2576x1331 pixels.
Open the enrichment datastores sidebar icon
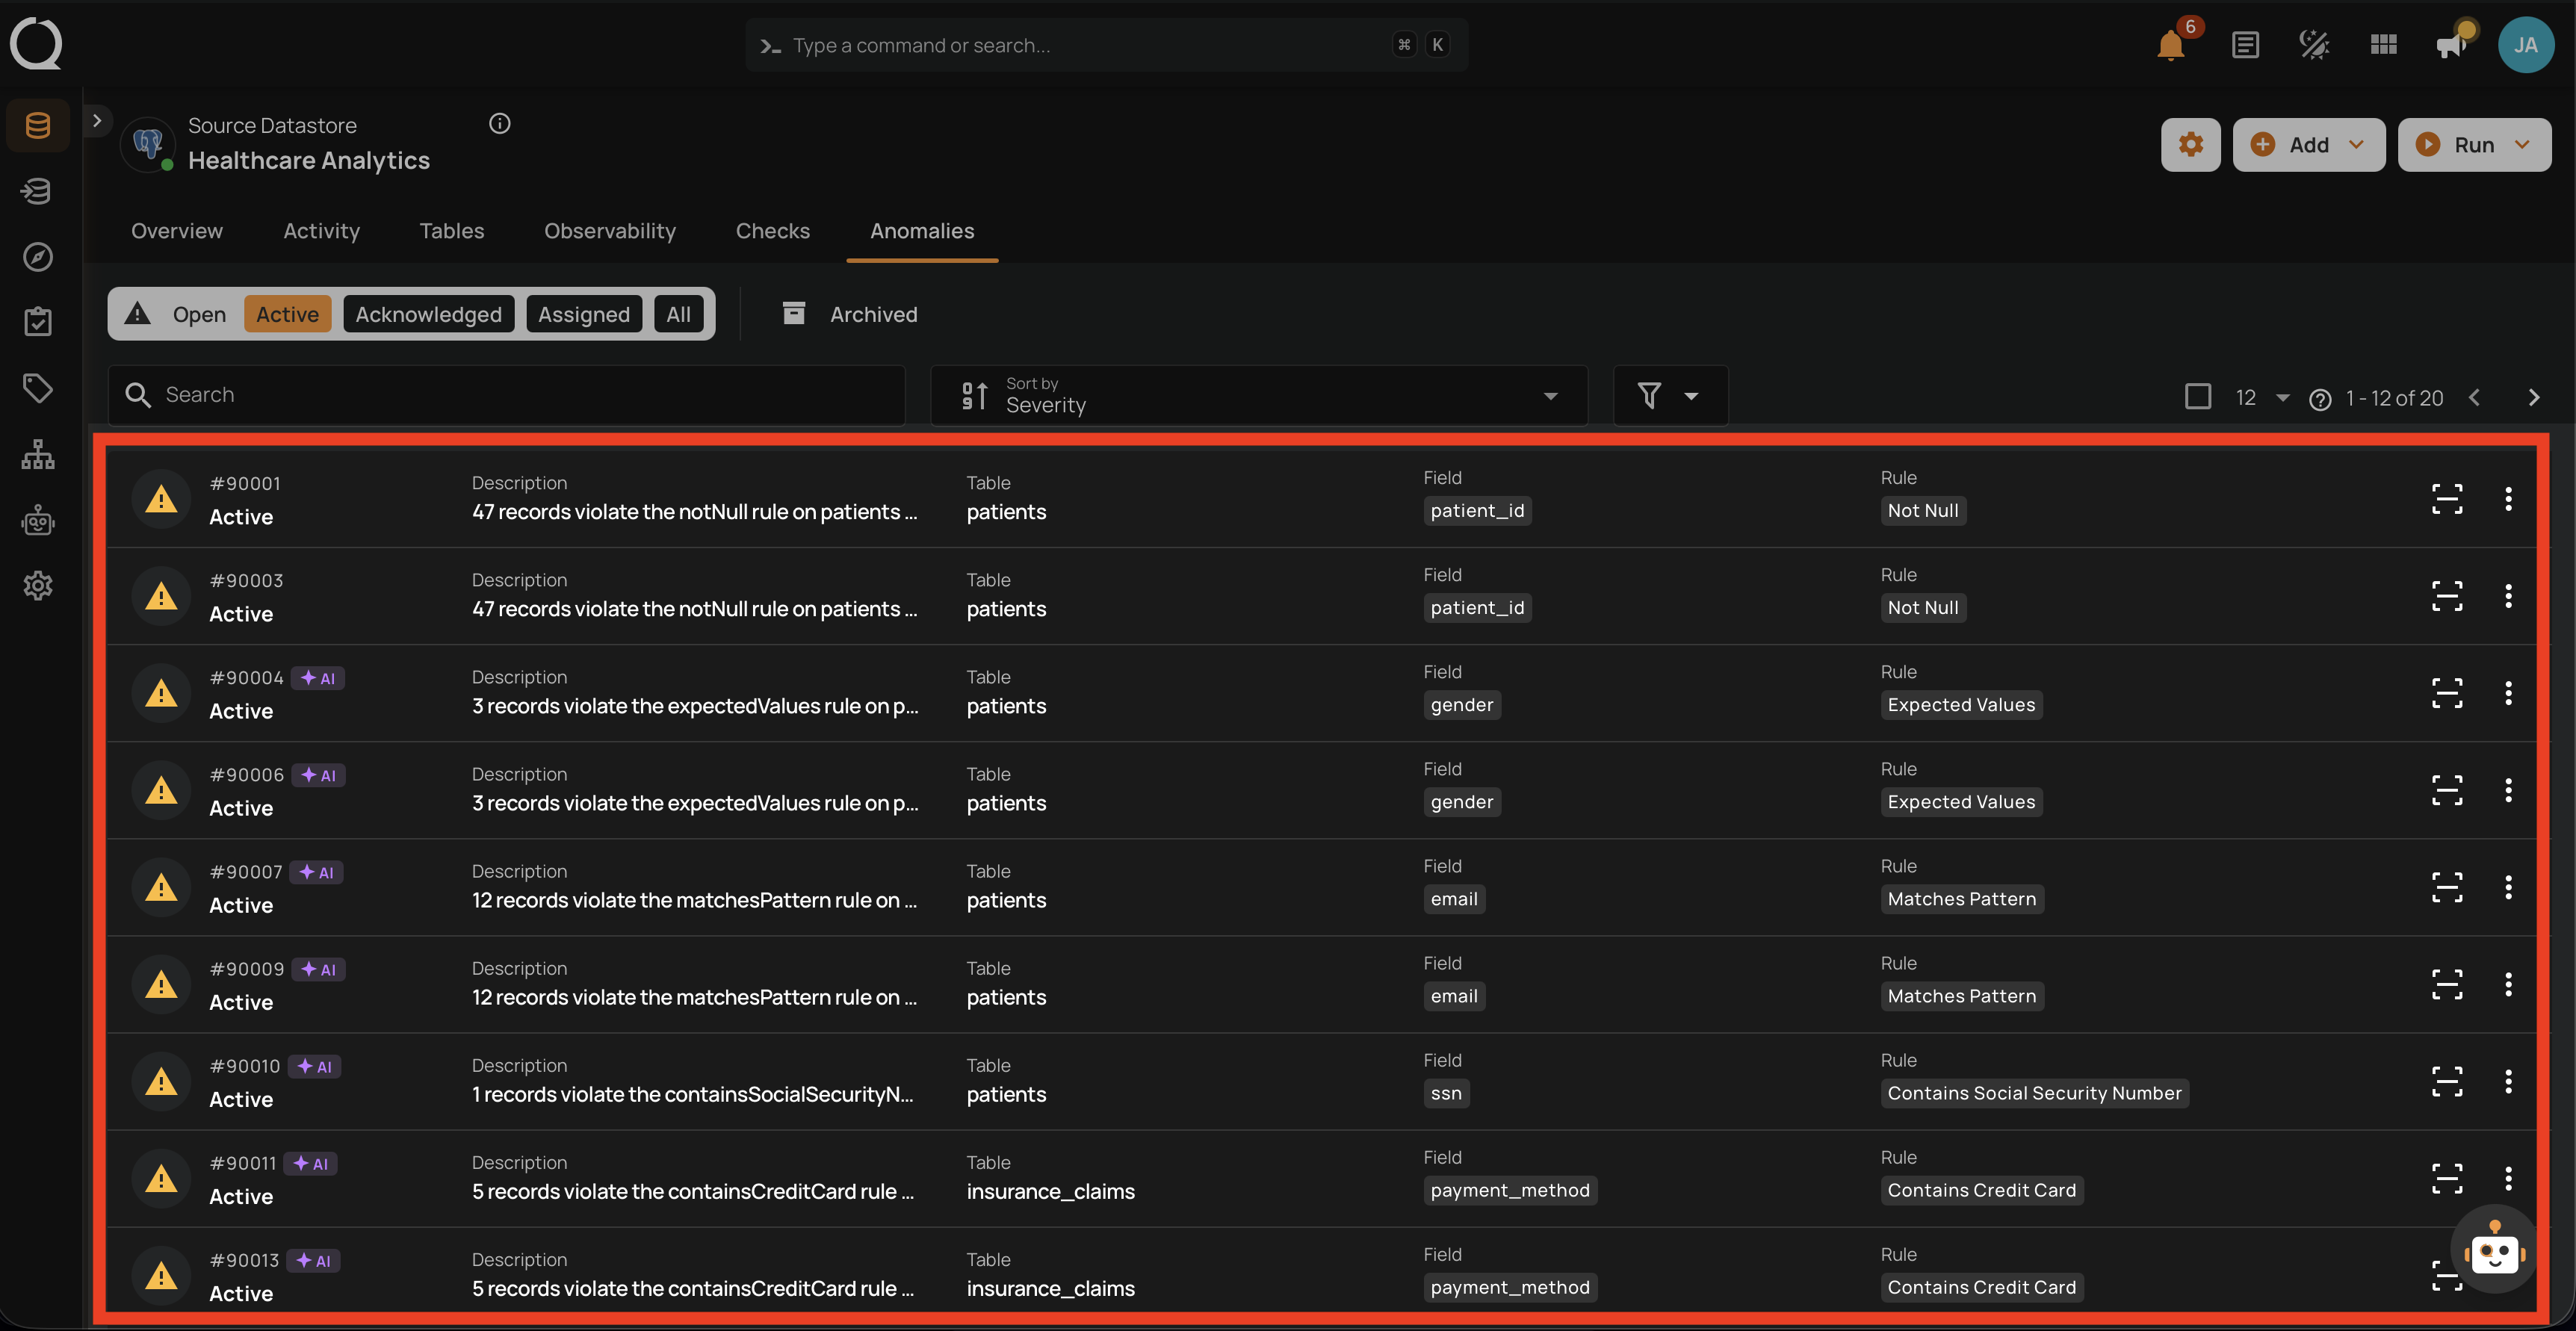pyautogui.click(x=38, y=190)
